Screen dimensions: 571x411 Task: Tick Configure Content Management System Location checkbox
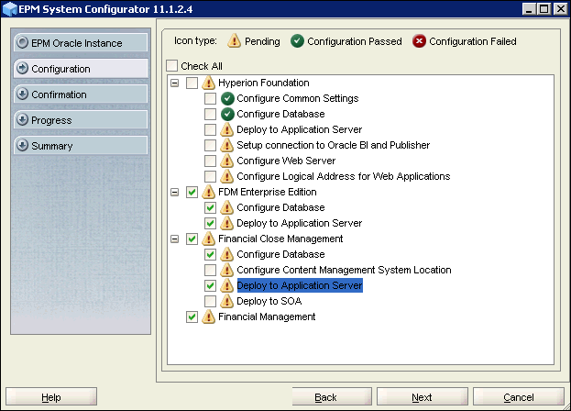click(210, 271)
